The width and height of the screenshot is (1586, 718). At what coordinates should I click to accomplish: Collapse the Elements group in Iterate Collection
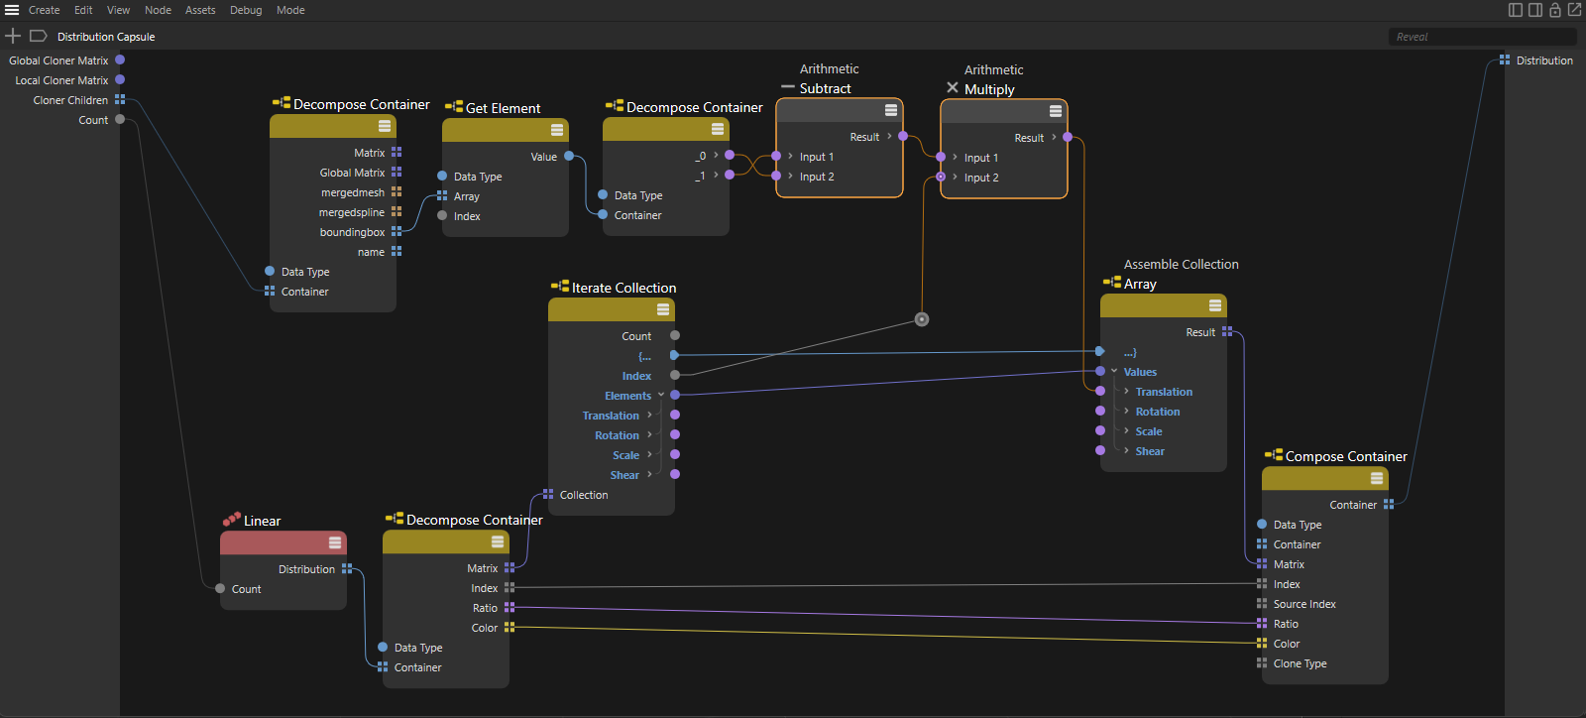661,395
